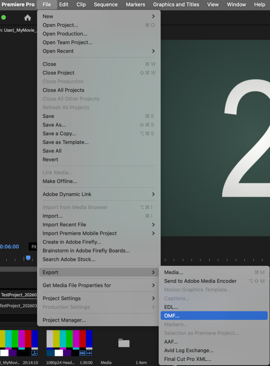Click Save As... in File menu

(x=54, y=125)
